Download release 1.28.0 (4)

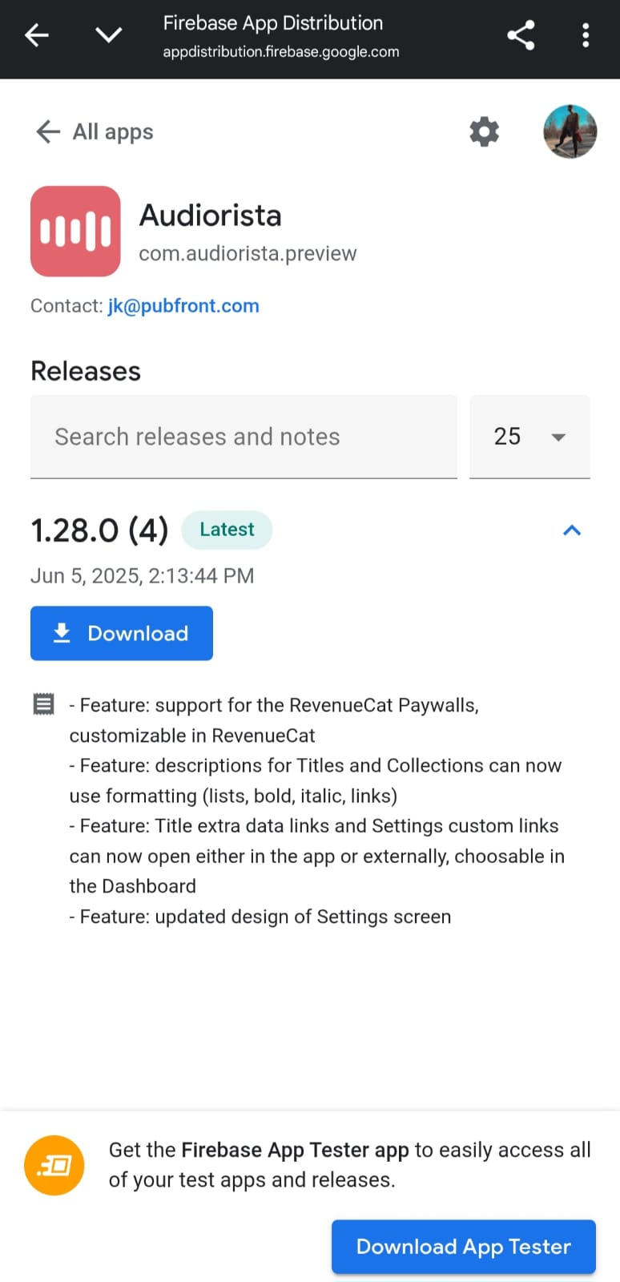tap(122, 633)
